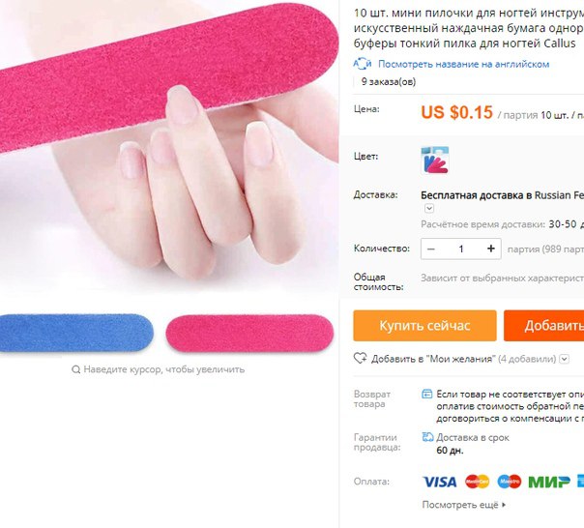584x528 pixels.
Task: Decrease quantity with the minus button
Action: coord(431,249)
